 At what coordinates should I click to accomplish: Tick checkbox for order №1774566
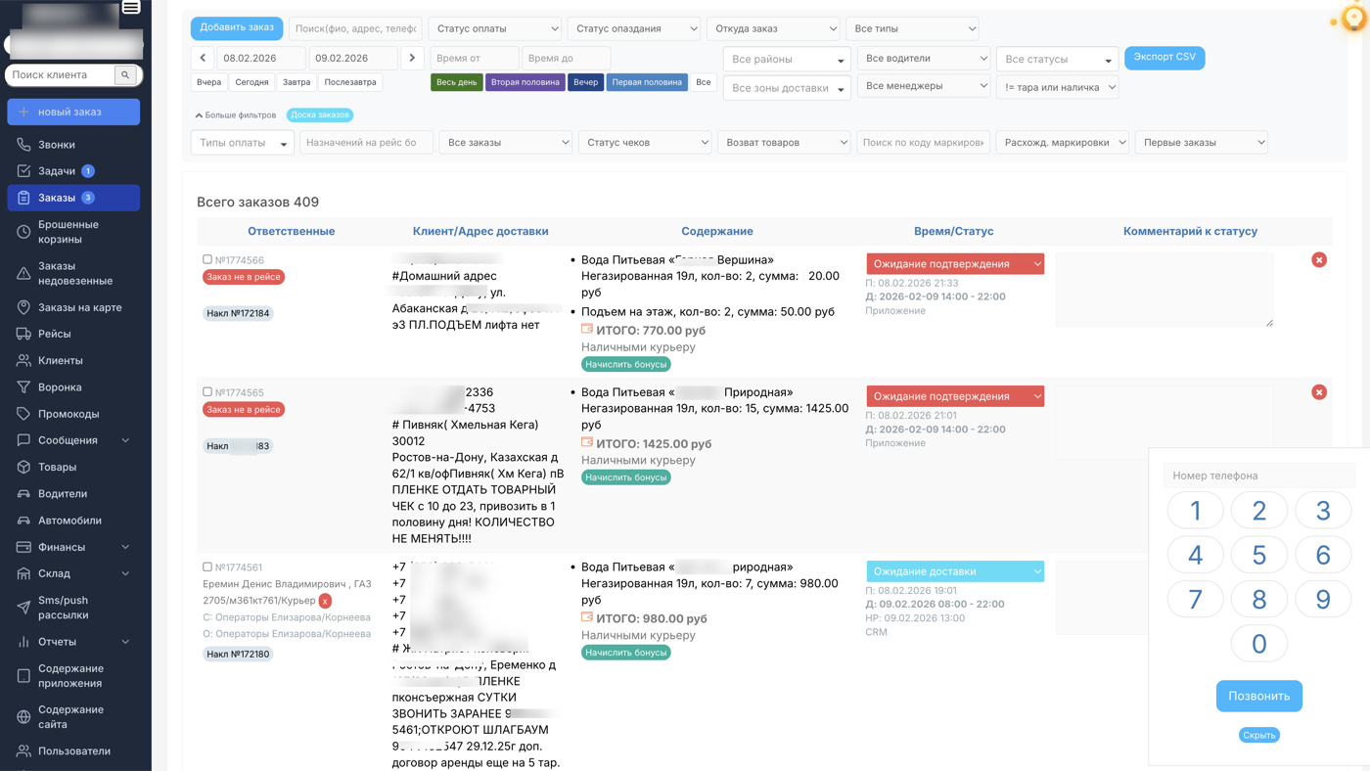(x=207, y=259)
